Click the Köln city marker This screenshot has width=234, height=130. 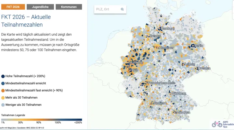pyautogui.click(x=130, y=70)
